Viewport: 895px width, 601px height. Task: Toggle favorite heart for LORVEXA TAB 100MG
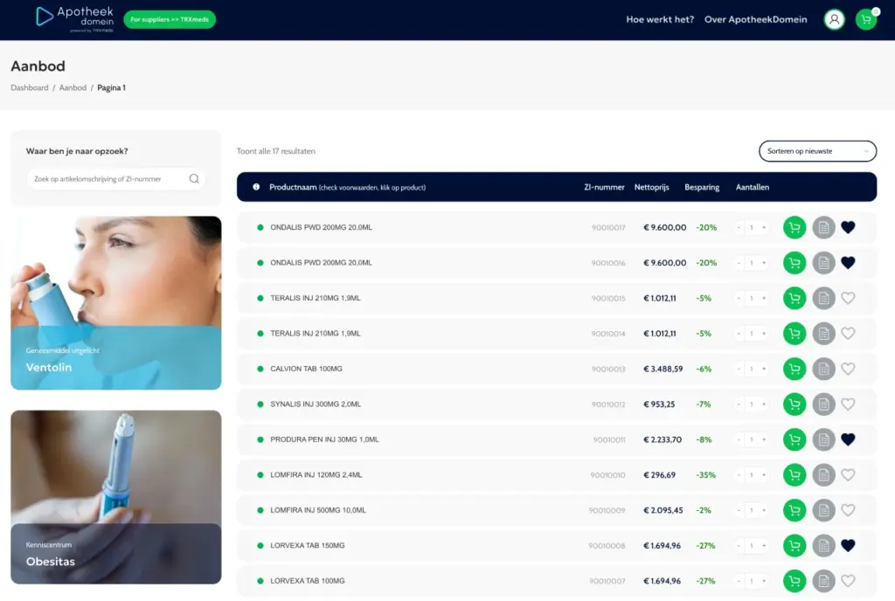point(848,581)
